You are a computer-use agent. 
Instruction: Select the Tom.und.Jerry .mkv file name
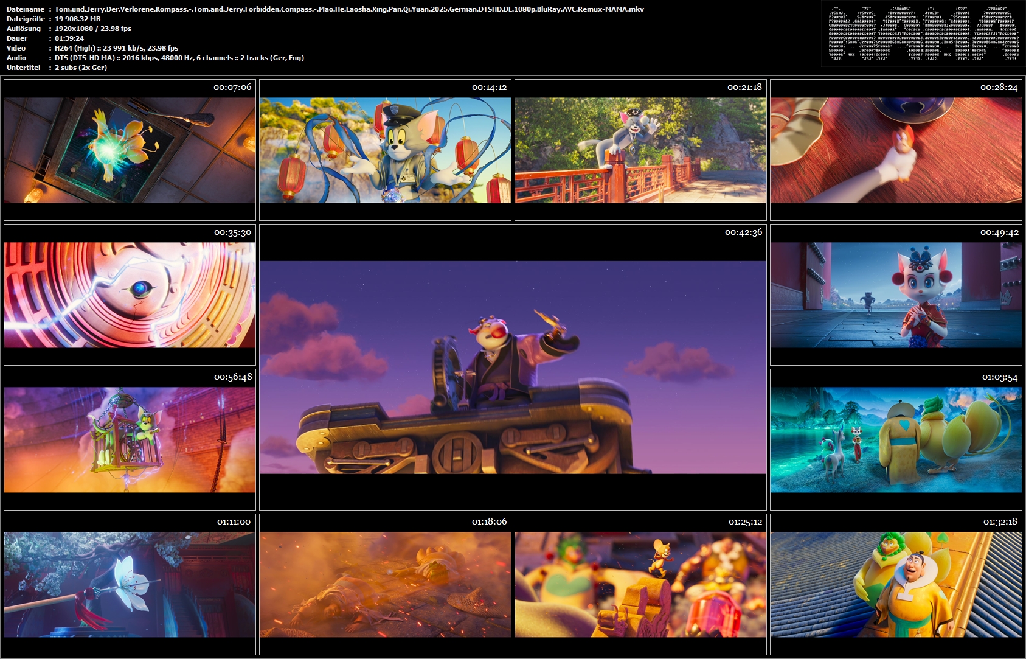[349, 9]
